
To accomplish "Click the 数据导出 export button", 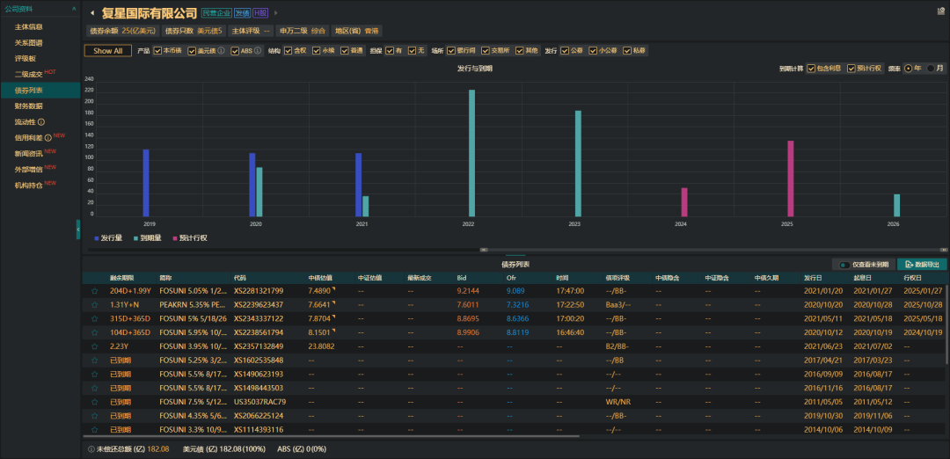I will click(x=922, y=265).
